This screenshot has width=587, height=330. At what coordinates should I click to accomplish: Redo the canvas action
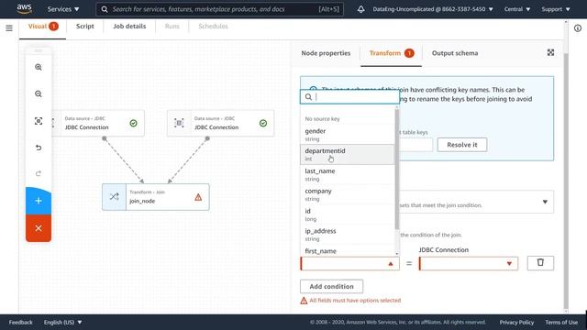(x=39, y=173)
